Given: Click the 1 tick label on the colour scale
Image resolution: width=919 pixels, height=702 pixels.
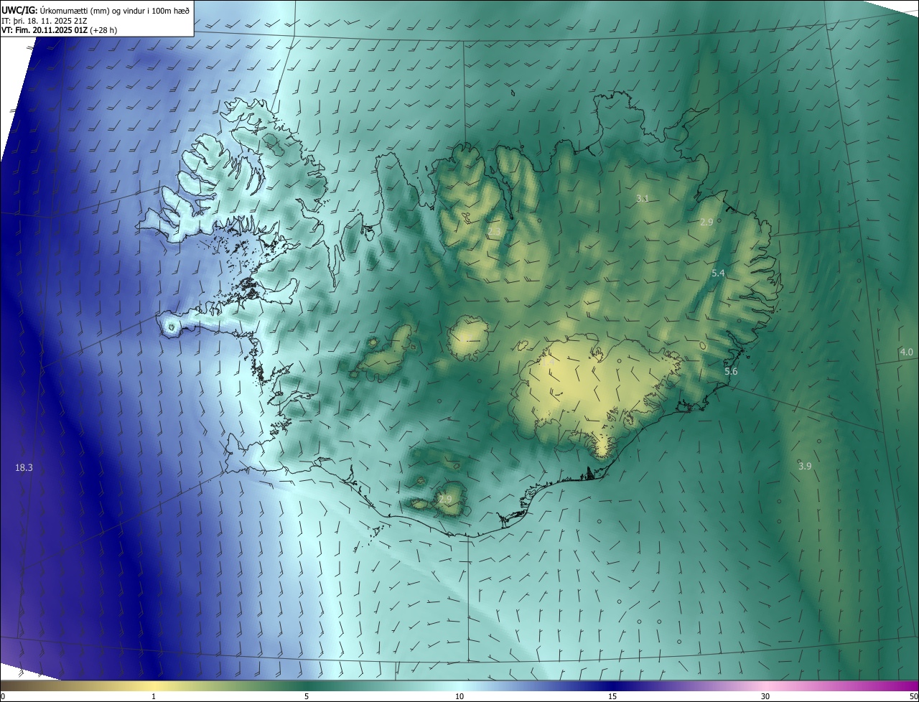Looking at the screenshot, I should pos(154,696).
